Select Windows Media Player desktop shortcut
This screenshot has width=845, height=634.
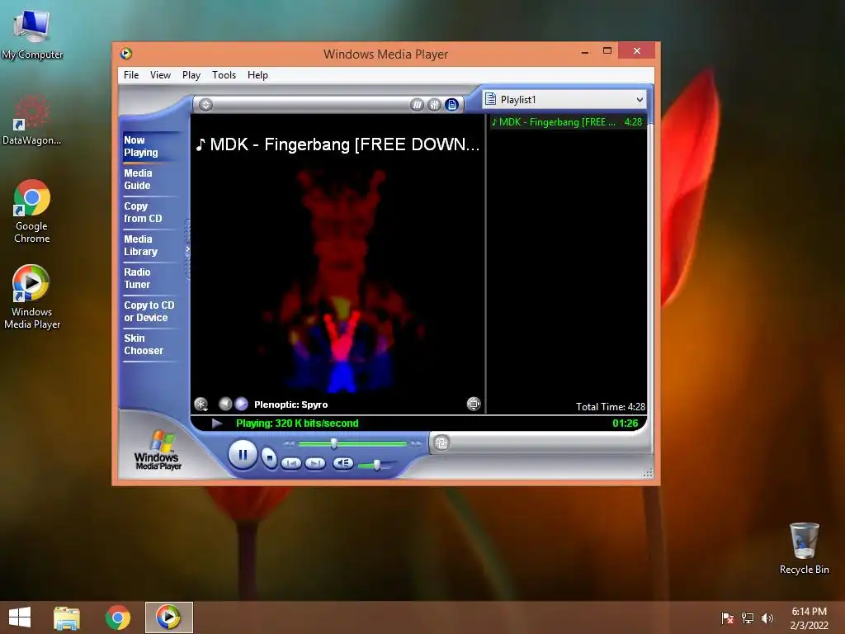[x=32, y=297]
